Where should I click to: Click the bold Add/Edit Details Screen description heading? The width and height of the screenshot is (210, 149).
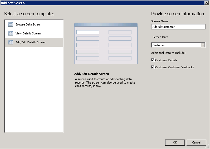pos(92,74)
